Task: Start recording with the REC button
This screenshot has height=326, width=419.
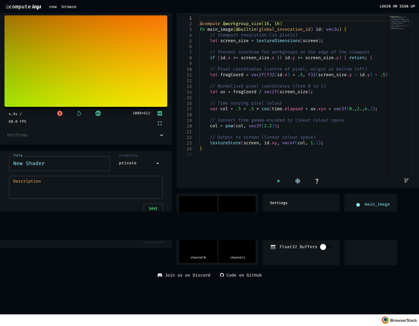Action: pos(98,113)
